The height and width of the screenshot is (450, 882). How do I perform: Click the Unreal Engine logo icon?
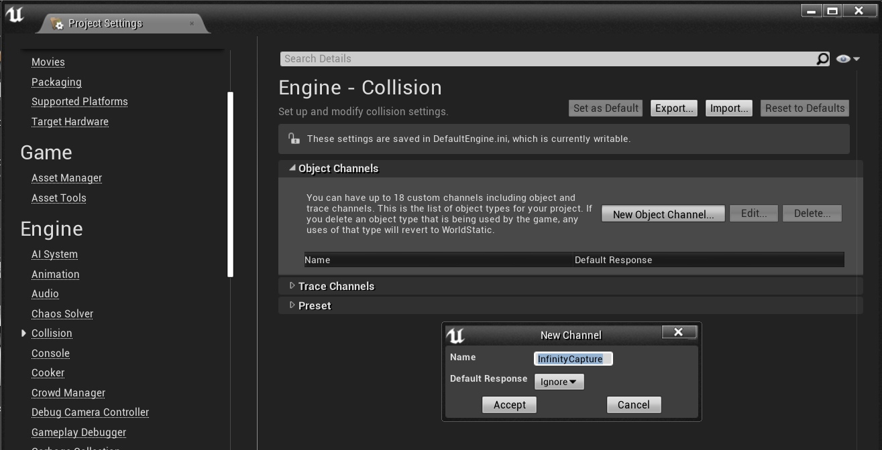[x=14, y=15]
